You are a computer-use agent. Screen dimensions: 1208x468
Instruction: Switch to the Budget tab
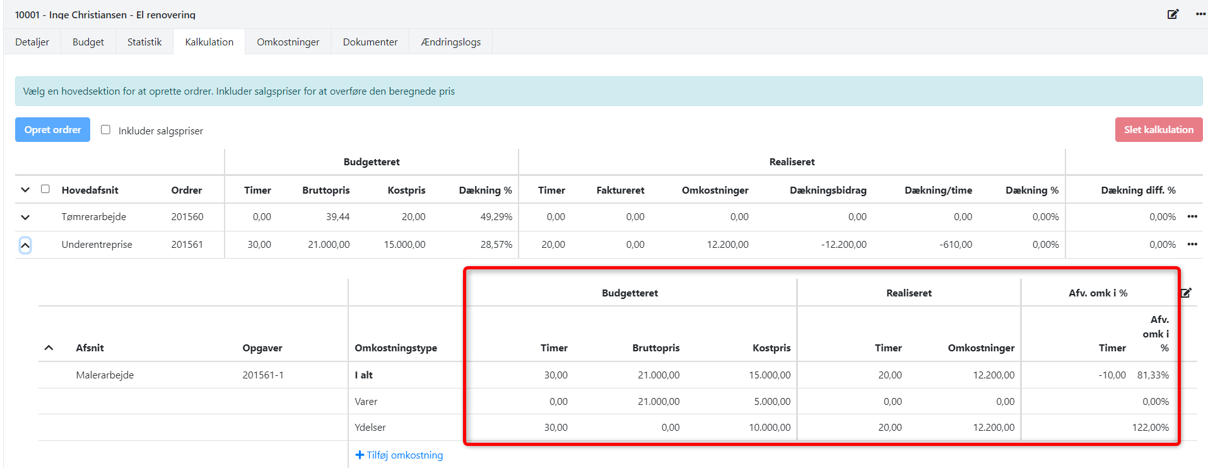click(88, 42)
